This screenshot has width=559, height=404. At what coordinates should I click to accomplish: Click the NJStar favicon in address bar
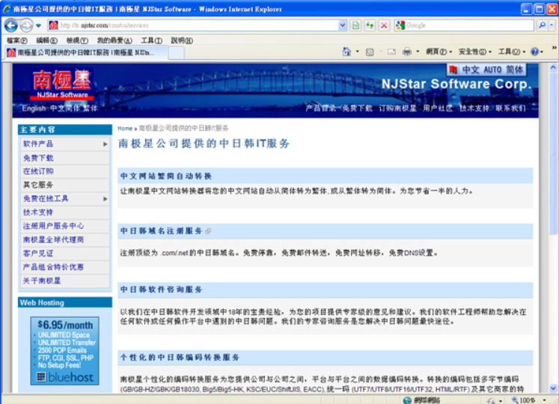pos(53,25)
